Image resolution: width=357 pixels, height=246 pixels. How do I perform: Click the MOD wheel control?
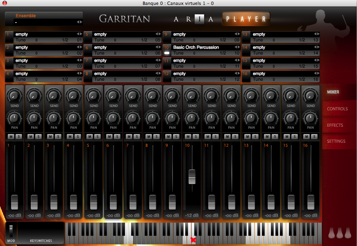(11, 230)
